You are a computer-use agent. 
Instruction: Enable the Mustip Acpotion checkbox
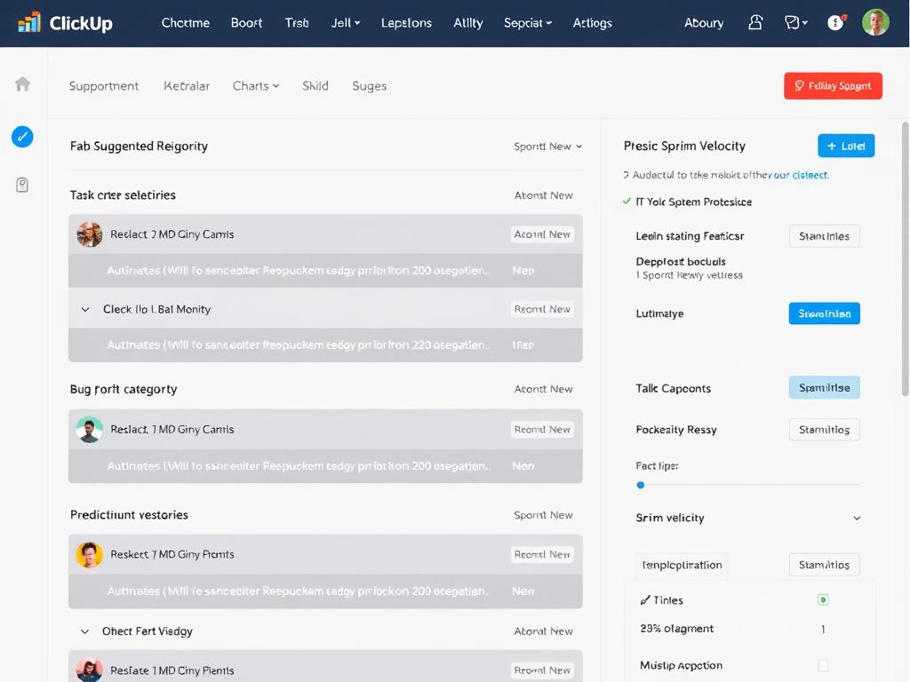click(823, 665)
